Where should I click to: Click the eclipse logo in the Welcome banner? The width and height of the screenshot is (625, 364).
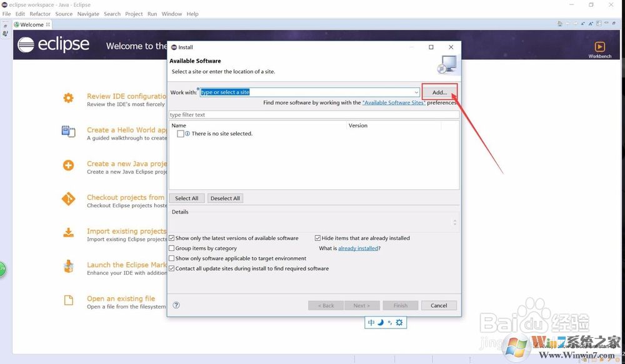coord(53,44)
